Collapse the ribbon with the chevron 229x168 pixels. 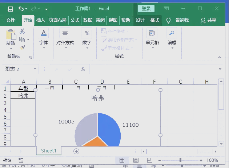(220, 57)
